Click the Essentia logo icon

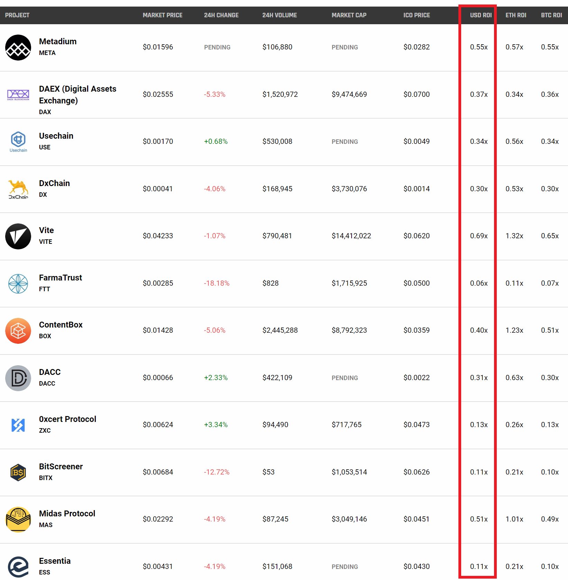pyautogui.click(x=18, y=567)
